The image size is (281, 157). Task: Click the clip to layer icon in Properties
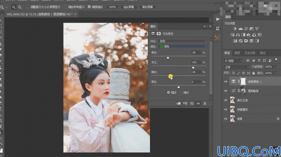coord(179,104)
